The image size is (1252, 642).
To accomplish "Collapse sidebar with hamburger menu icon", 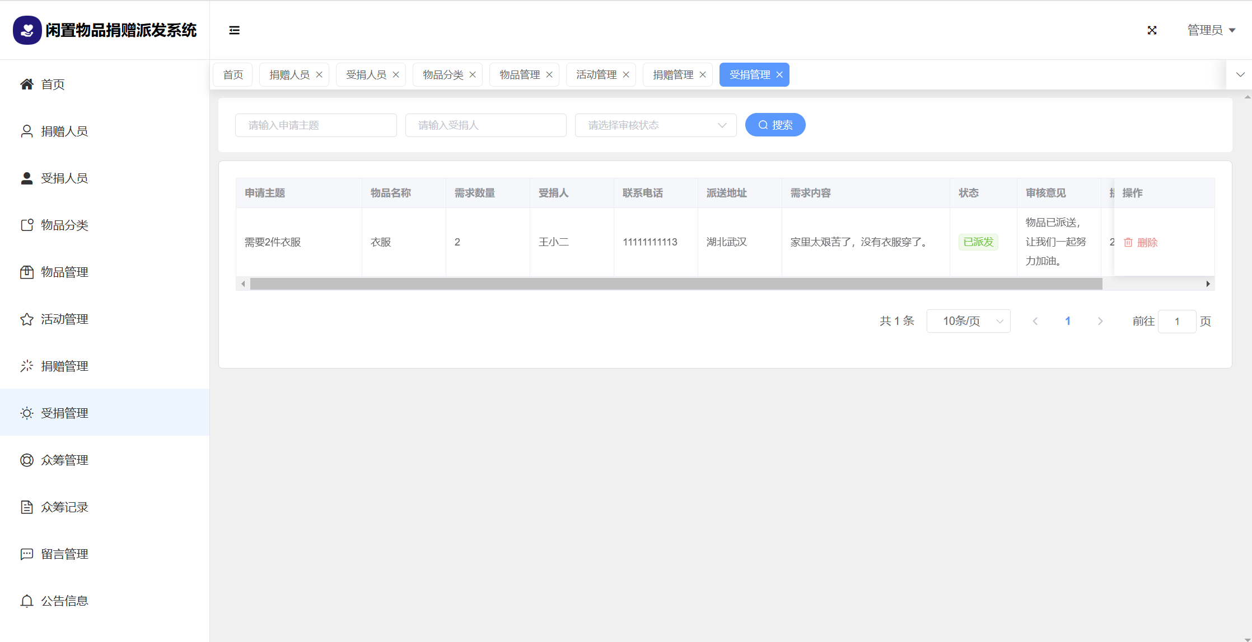I will 234,30.
